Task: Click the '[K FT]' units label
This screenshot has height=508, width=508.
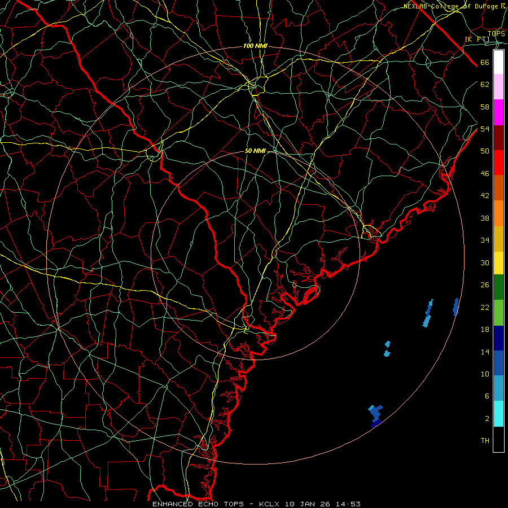Action: [x=477, y=40]
